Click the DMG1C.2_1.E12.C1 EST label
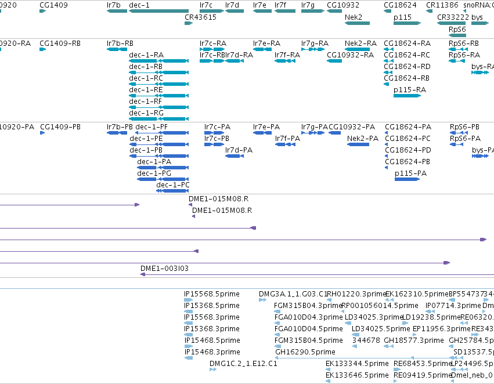This screenshot has height=384, width=494. (243, 364)
